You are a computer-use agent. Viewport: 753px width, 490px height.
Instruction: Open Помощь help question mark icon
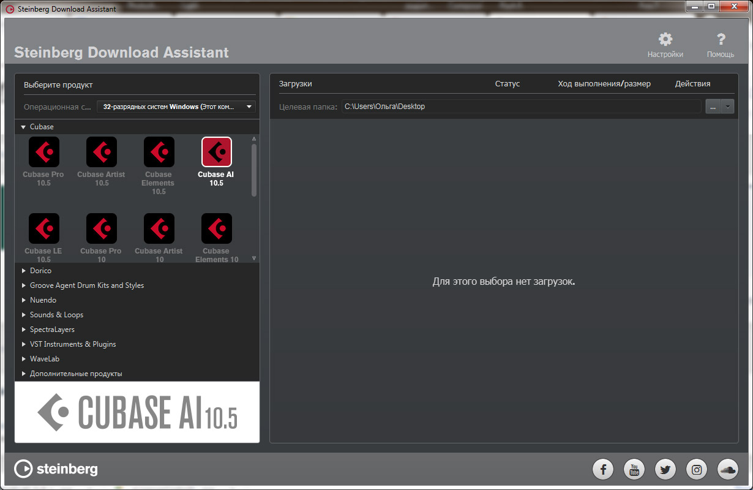[x=721, y=40]
